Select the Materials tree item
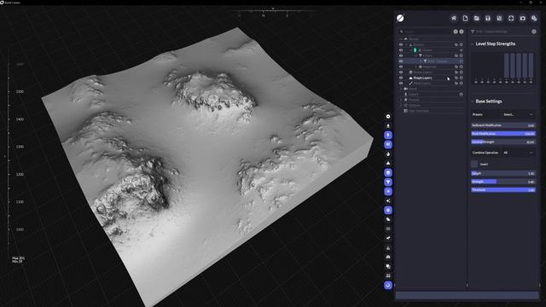Viewport: 546px width, 307px height. click(430, 67)
